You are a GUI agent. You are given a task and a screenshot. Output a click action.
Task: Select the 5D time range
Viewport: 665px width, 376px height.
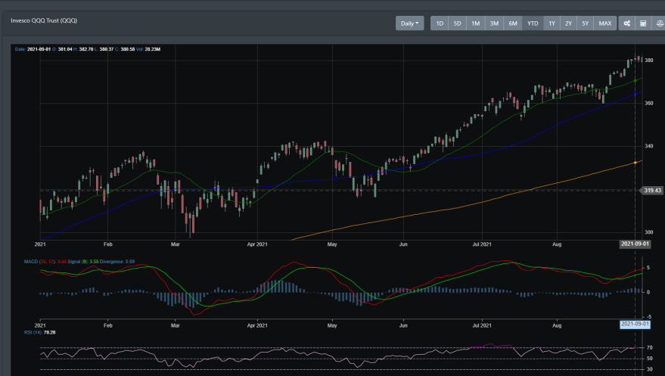[457, 23]
